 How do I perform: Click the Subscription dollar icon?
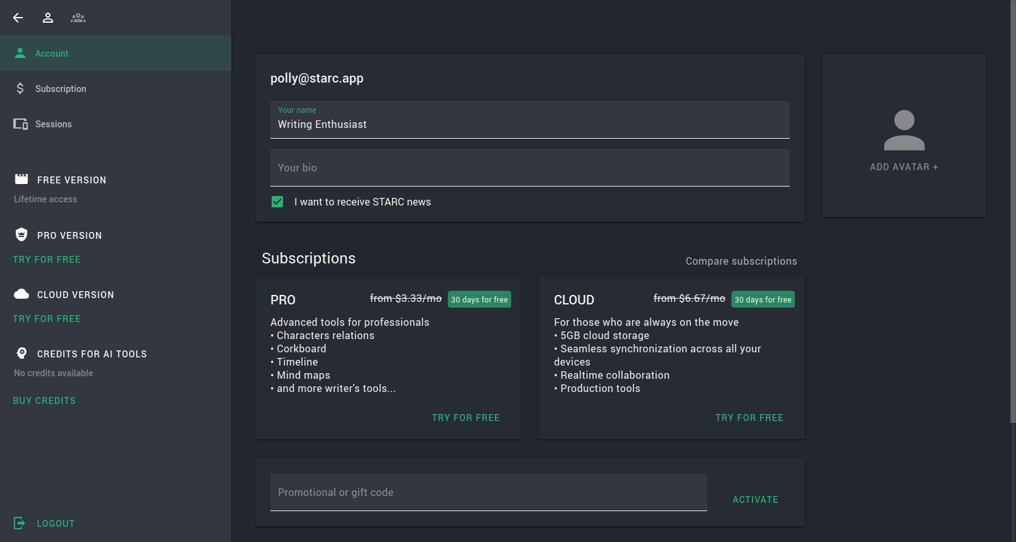[x=20, y=88]
